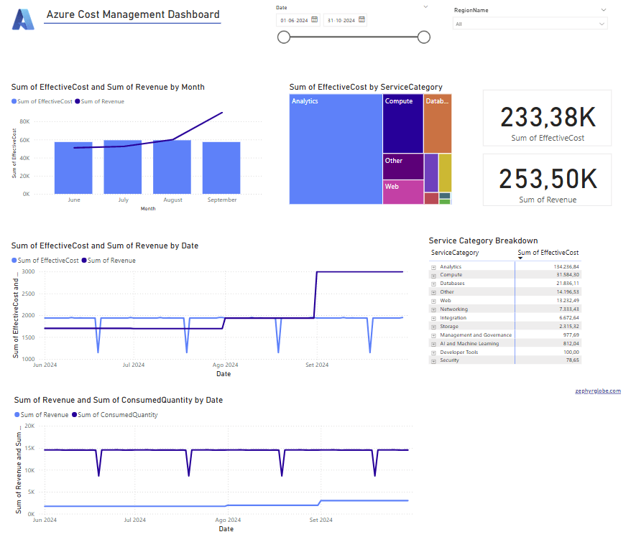Viewport: 631px width, 542px height.
Task: Click the 253,50K Revenue card
Action: click(548, 179)
